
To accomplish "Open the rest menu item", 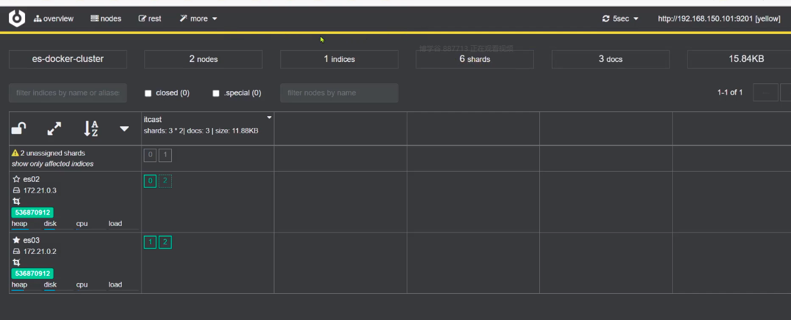I will click(150, 18).
